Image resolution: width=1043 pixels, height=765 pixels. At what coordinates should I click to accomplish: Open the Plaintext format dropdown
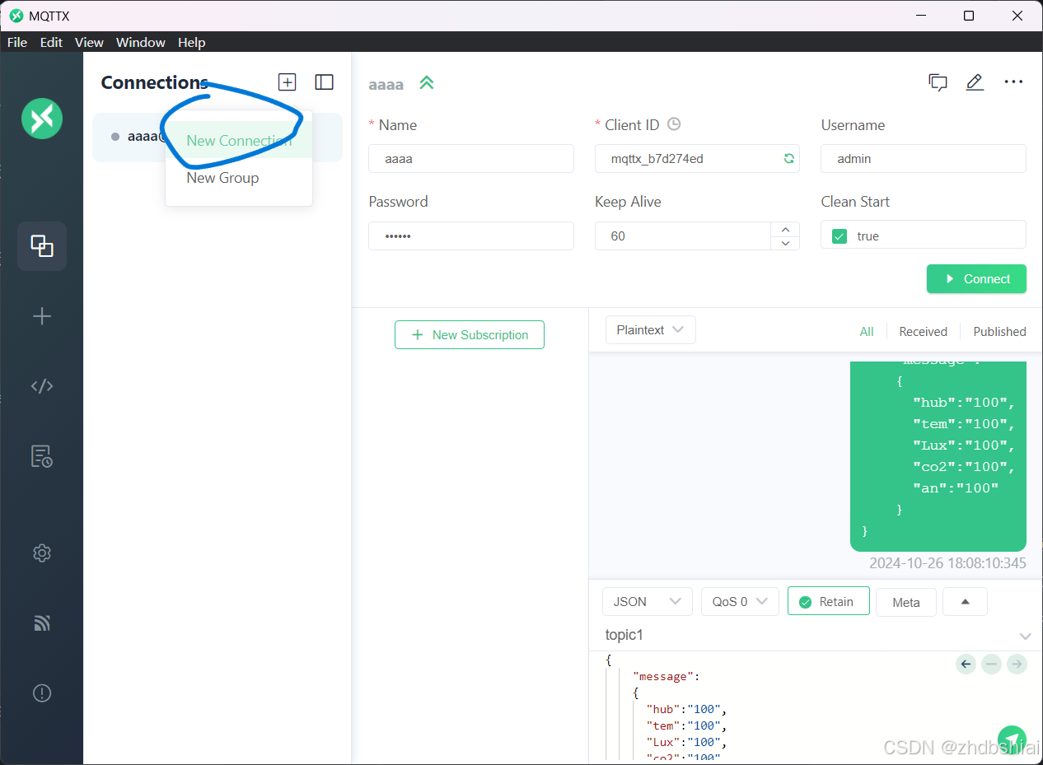click(651, 330)
